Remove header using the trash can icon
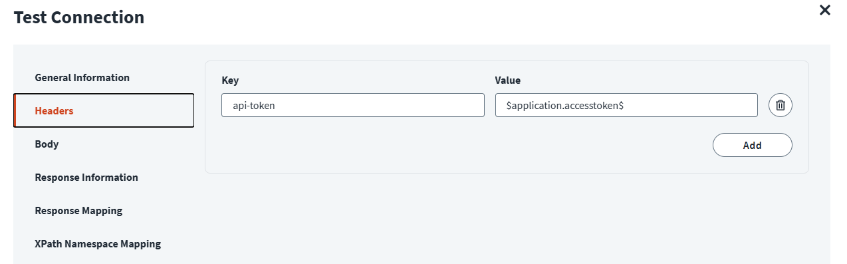 coord(781,105)
